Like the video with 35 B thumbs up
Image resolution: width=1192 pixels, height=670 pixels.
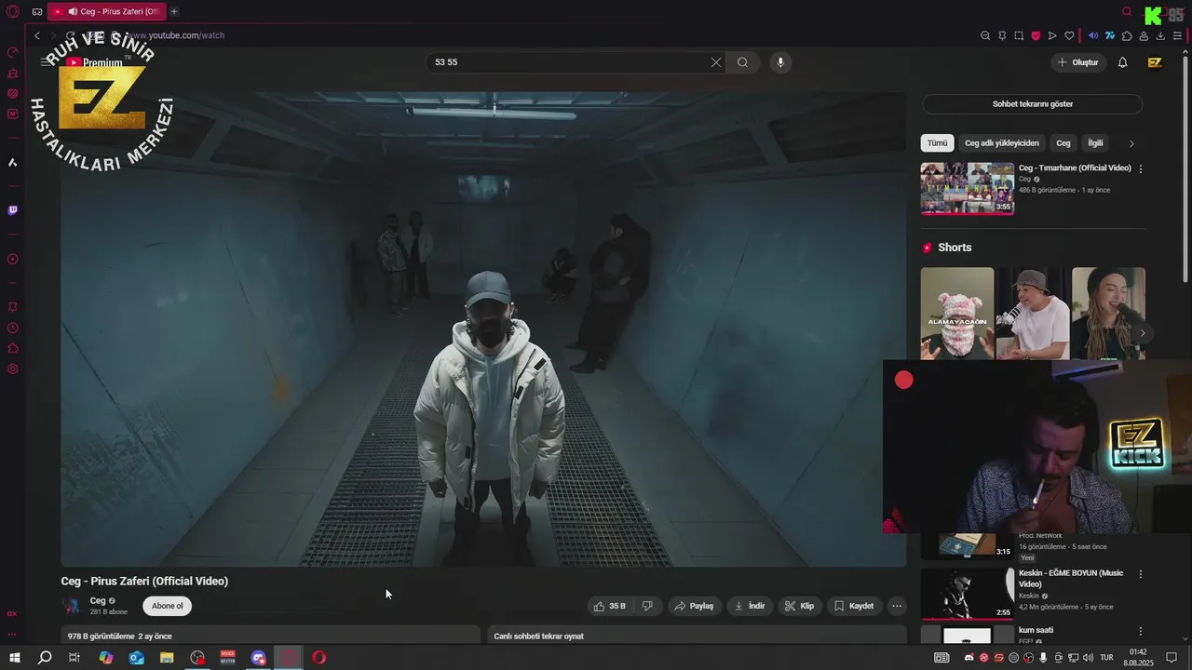[x=610, y=606]
